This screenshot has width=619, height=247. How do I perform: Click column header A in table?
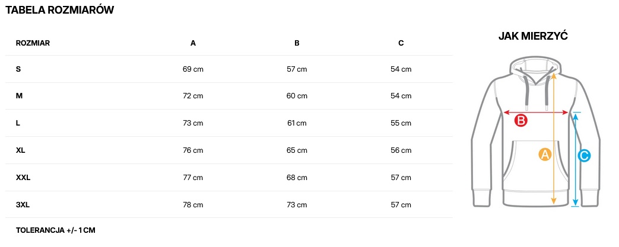coord(193,43)
